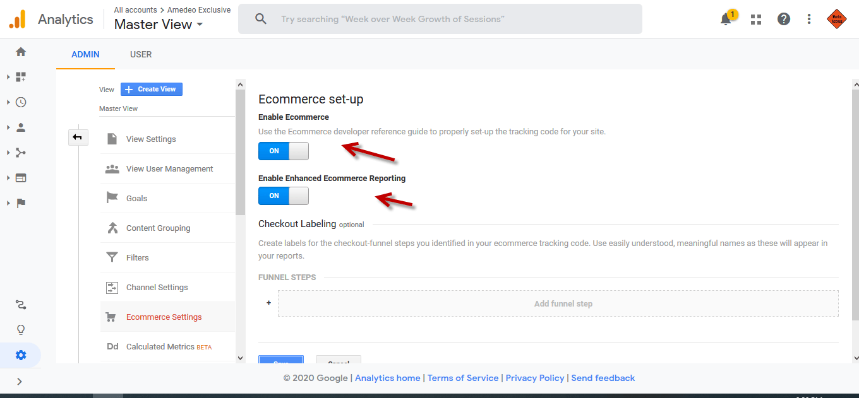Select the Discover lightbulb icon
Image resolution: width=859 pixels, height=398 pixels.
coord(20,329)
